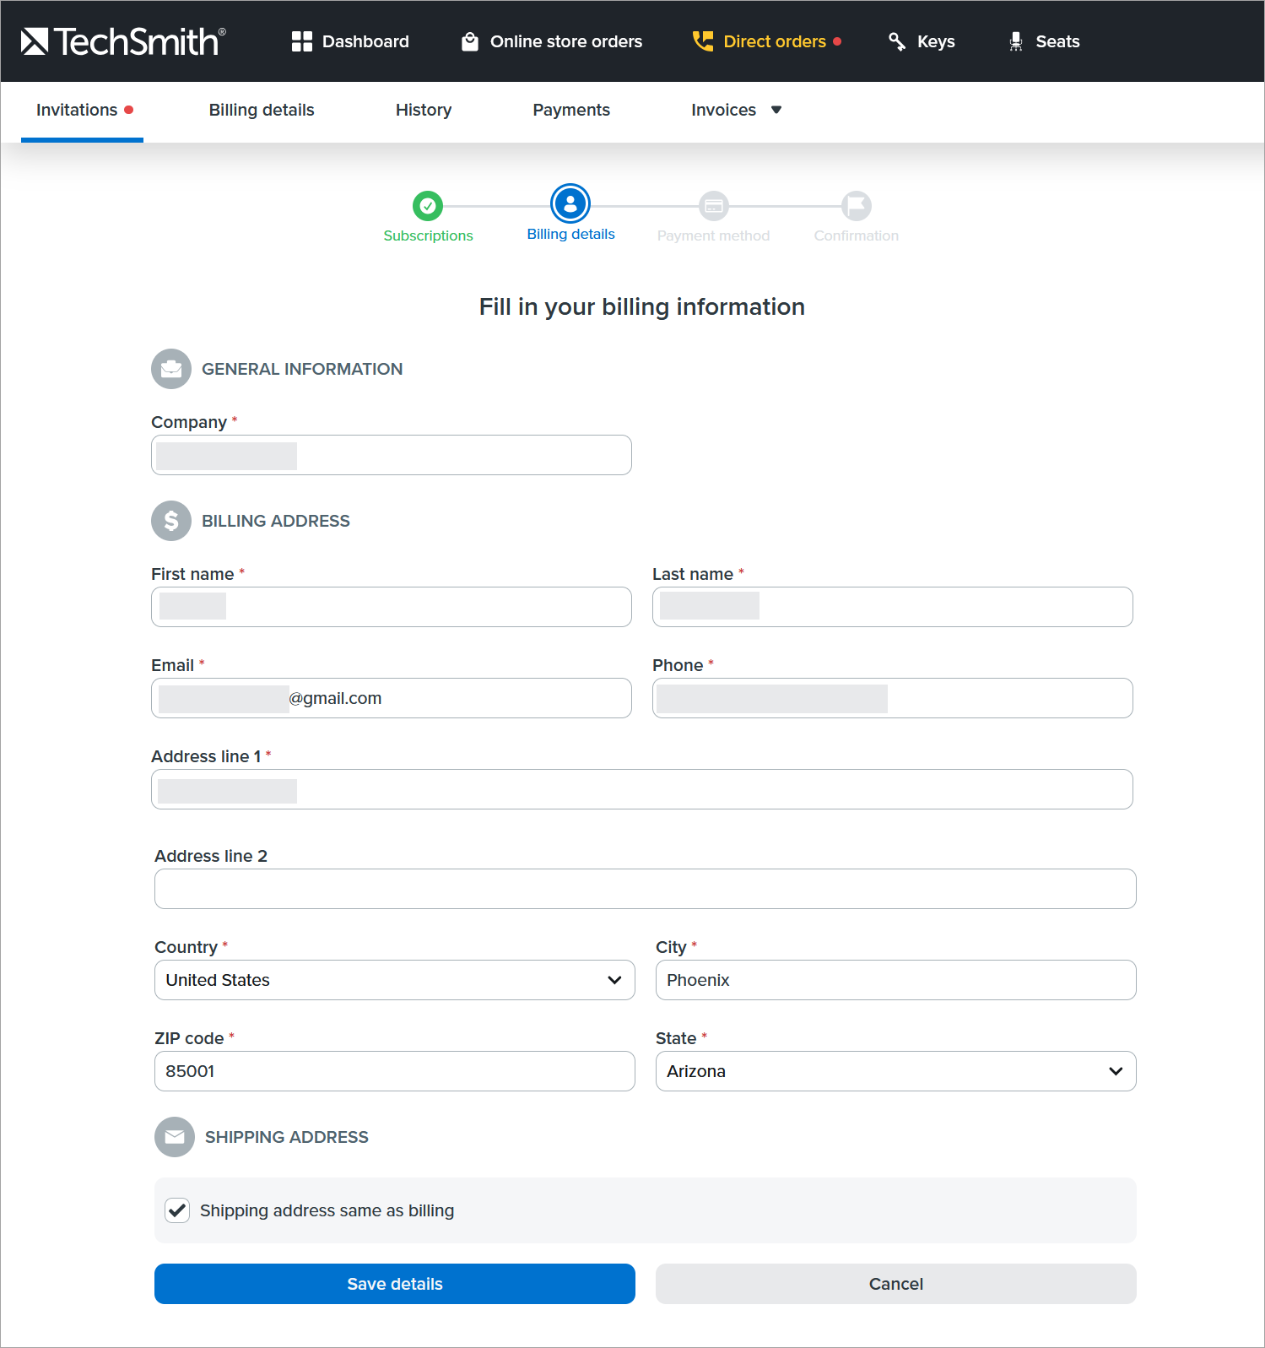1265x1348 pixels.
Task: Click the SHIPPING ADDRESS section title
Action: 287,1137
